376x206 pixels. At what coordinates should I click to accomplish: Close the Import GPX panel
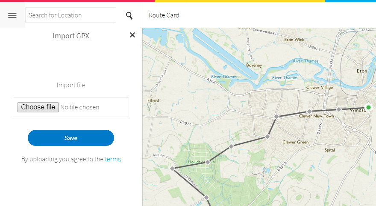pyautogui.click(x=132, y=35)
